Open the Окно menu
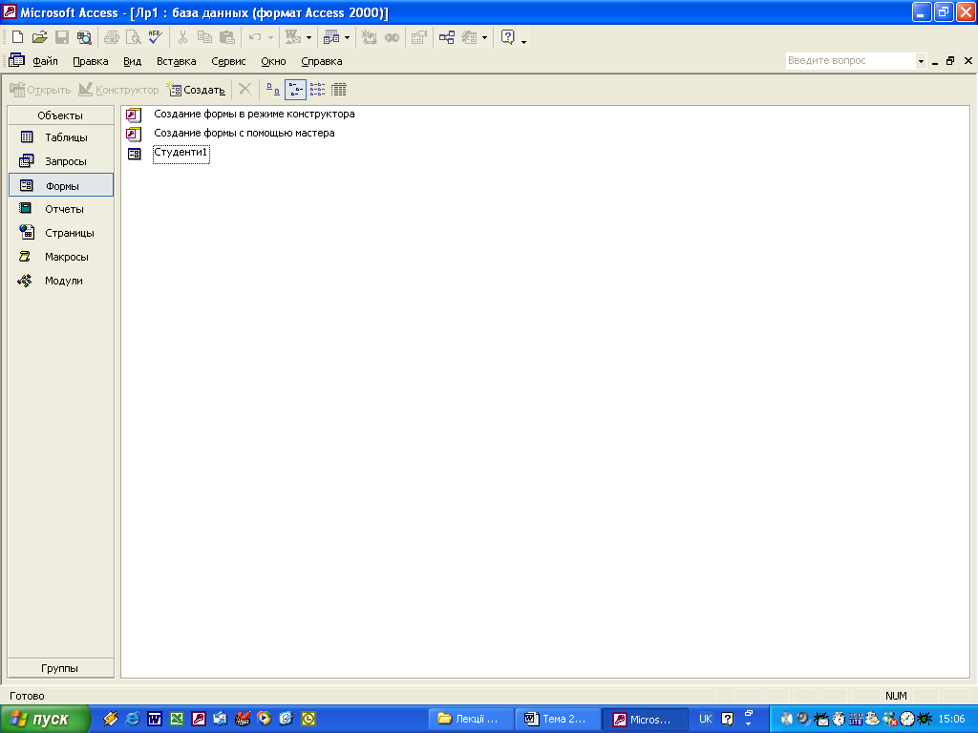 click(273, 61)
